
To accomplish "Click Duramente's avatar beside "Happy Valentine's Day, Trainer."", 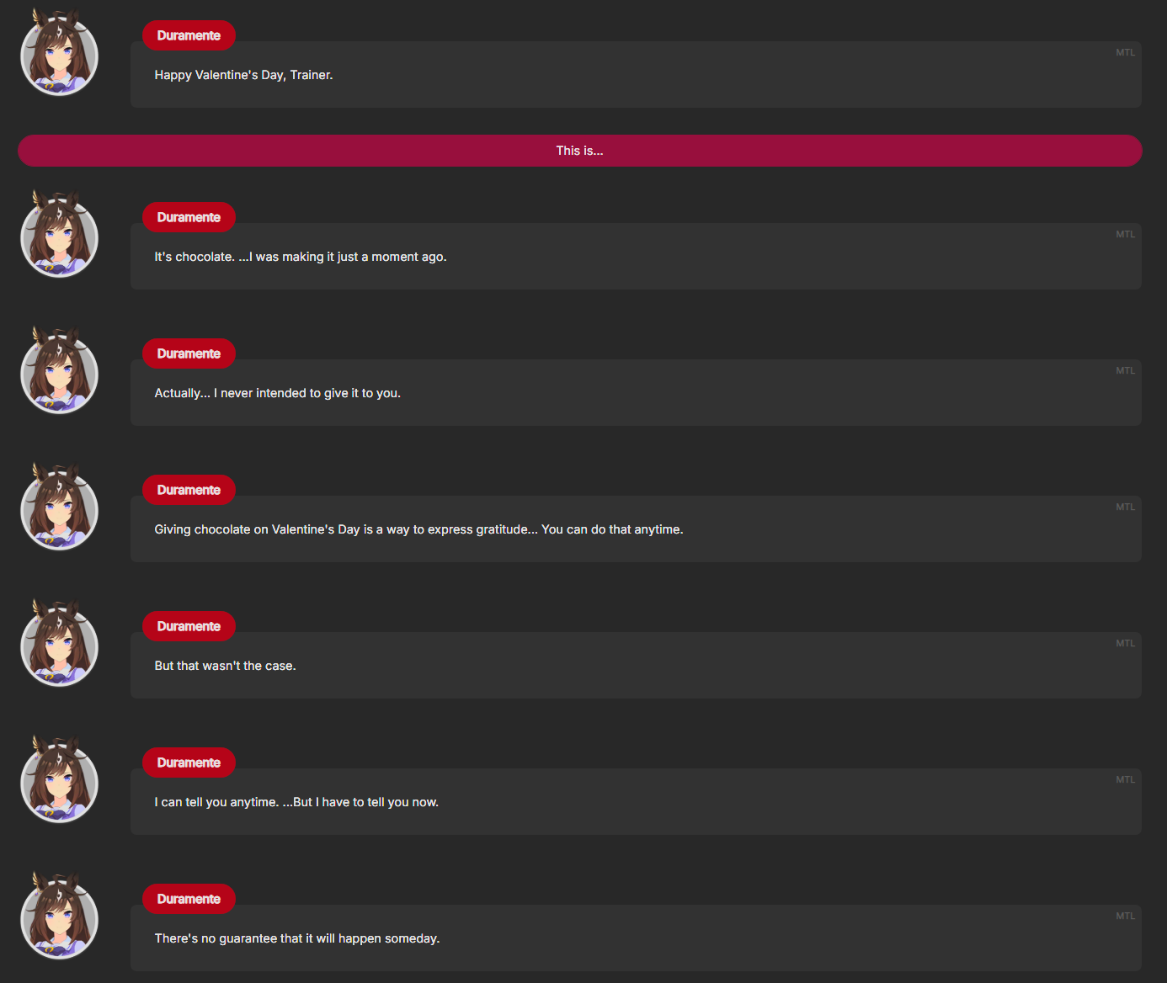I will [59, 52].
